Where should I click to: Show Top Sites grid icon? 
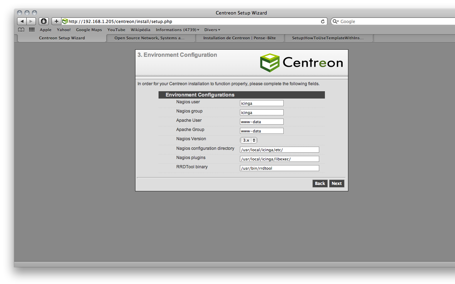(32, 30)
